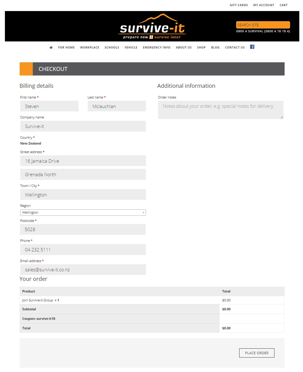Click the home icon in navigation
The width and height of the screenshot is (303, 372).
click(x=51, y=48)
